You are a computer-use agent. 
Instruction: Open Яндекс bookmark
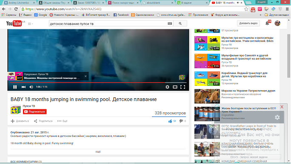click(26, 15)
